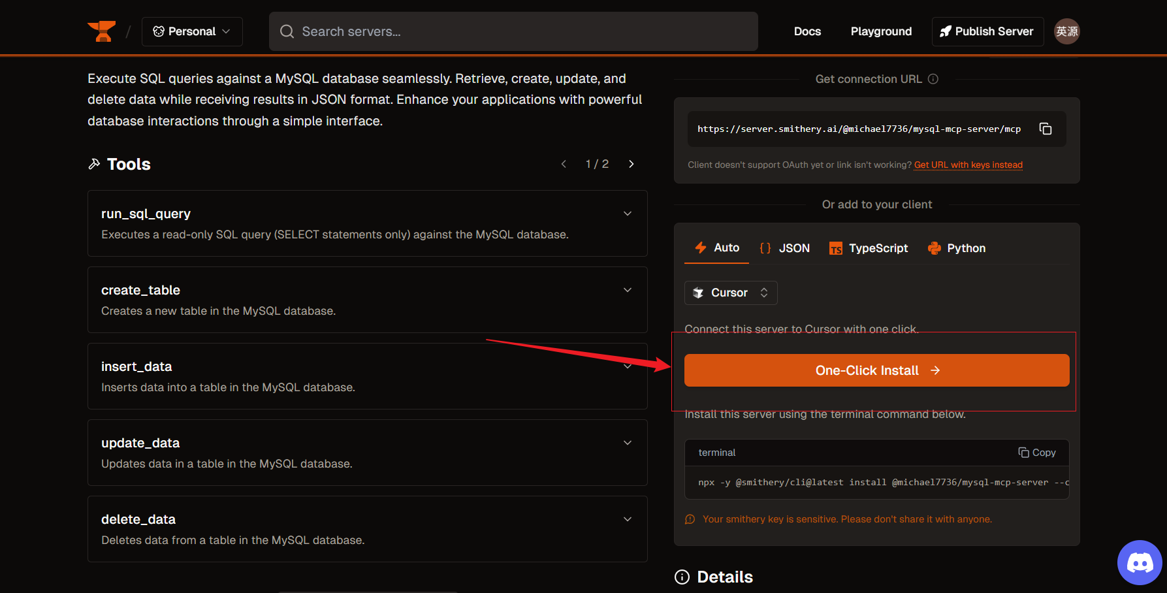
Task: Copy the terminal command
Action: 1037,453
